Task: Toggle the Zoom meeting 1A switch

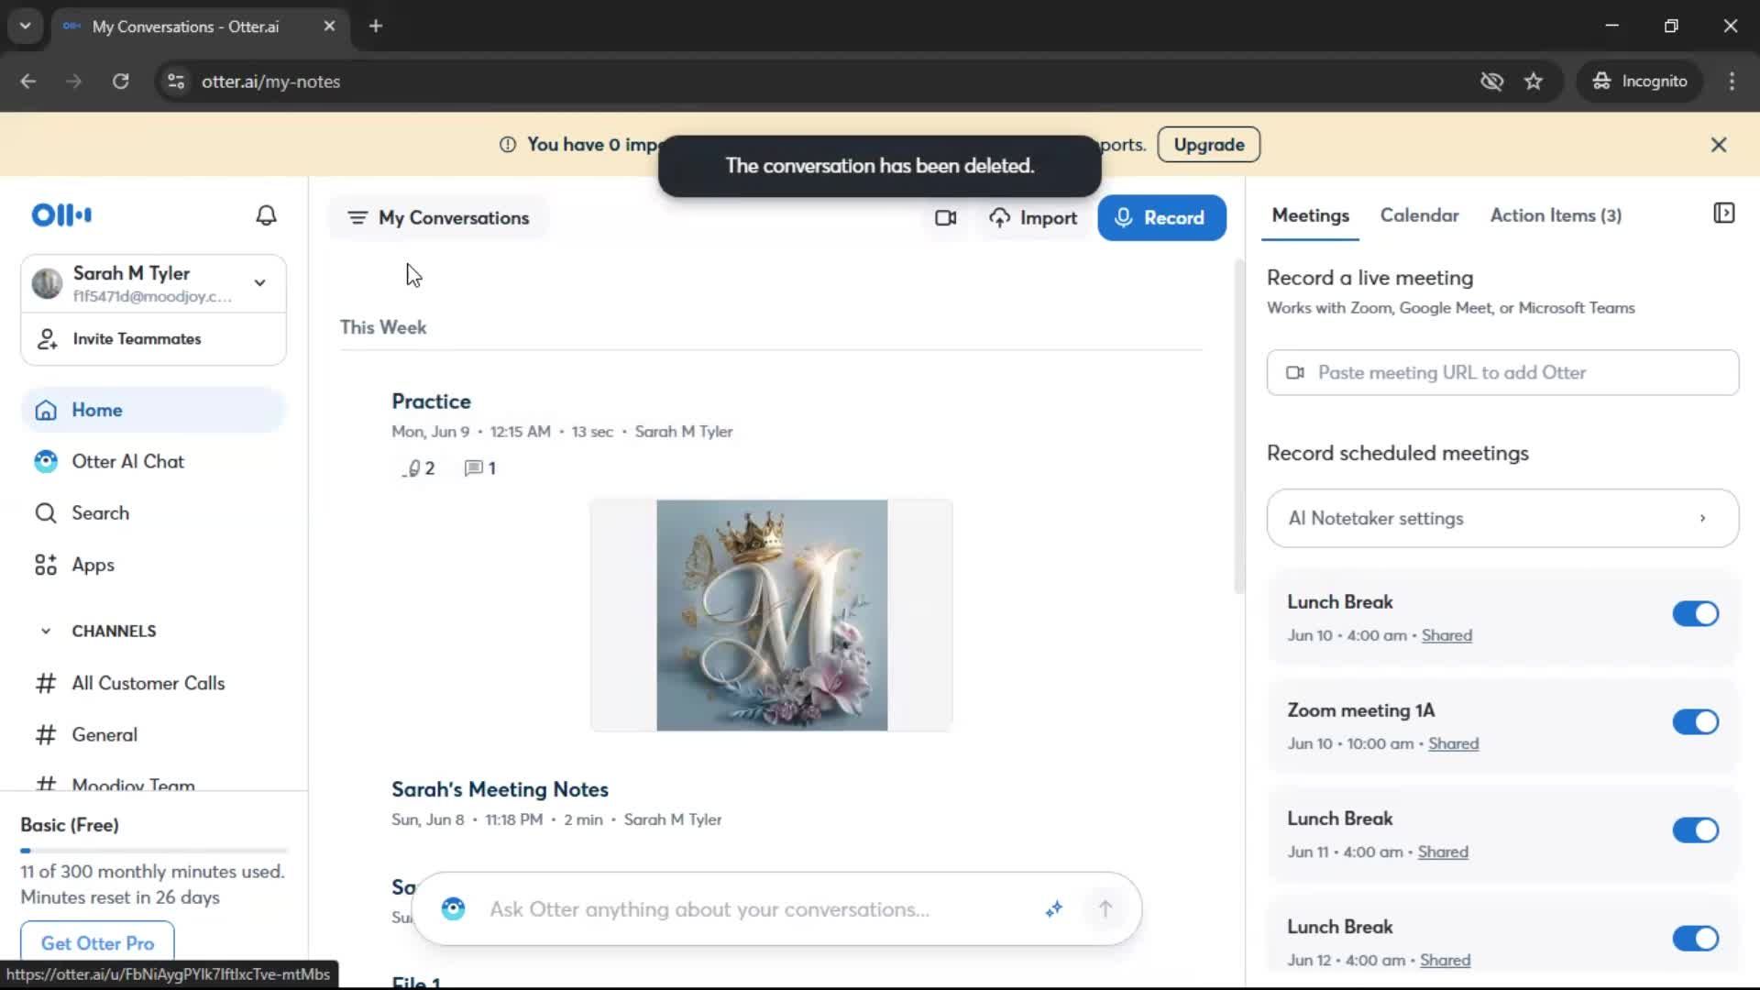Action: pos(1695,721)
